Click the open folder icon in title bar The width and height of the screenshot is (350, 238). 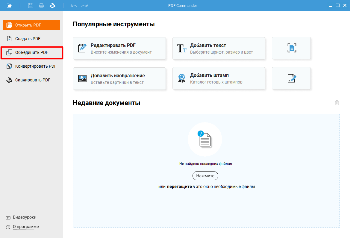pos(9,5)
